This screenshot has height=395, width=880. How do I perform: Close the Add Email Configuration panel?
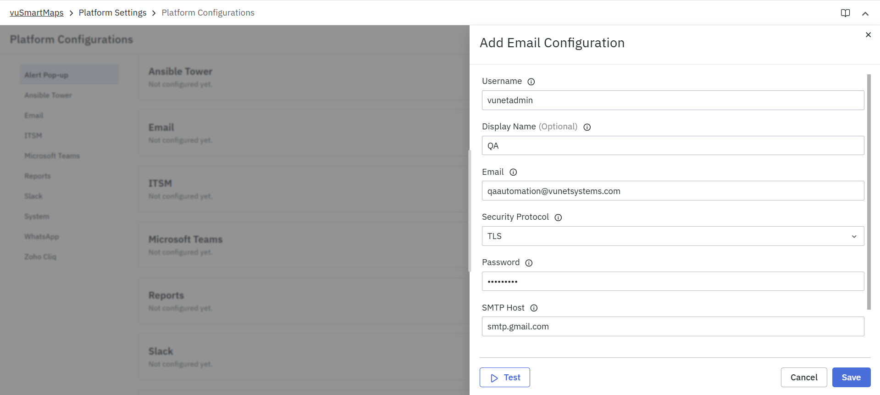coord(868,35)
